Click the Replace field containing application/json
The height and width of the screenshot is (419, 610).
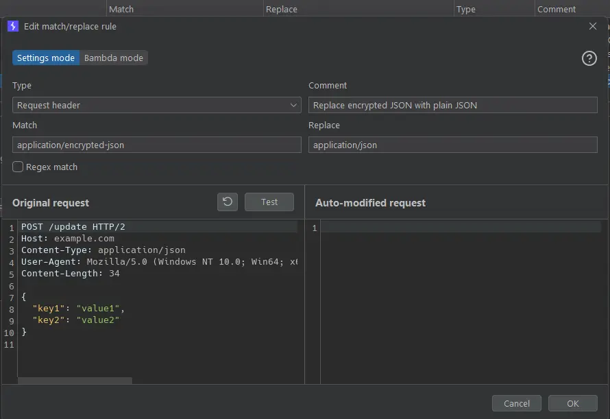pyautogui.click(x=453, y=145)
